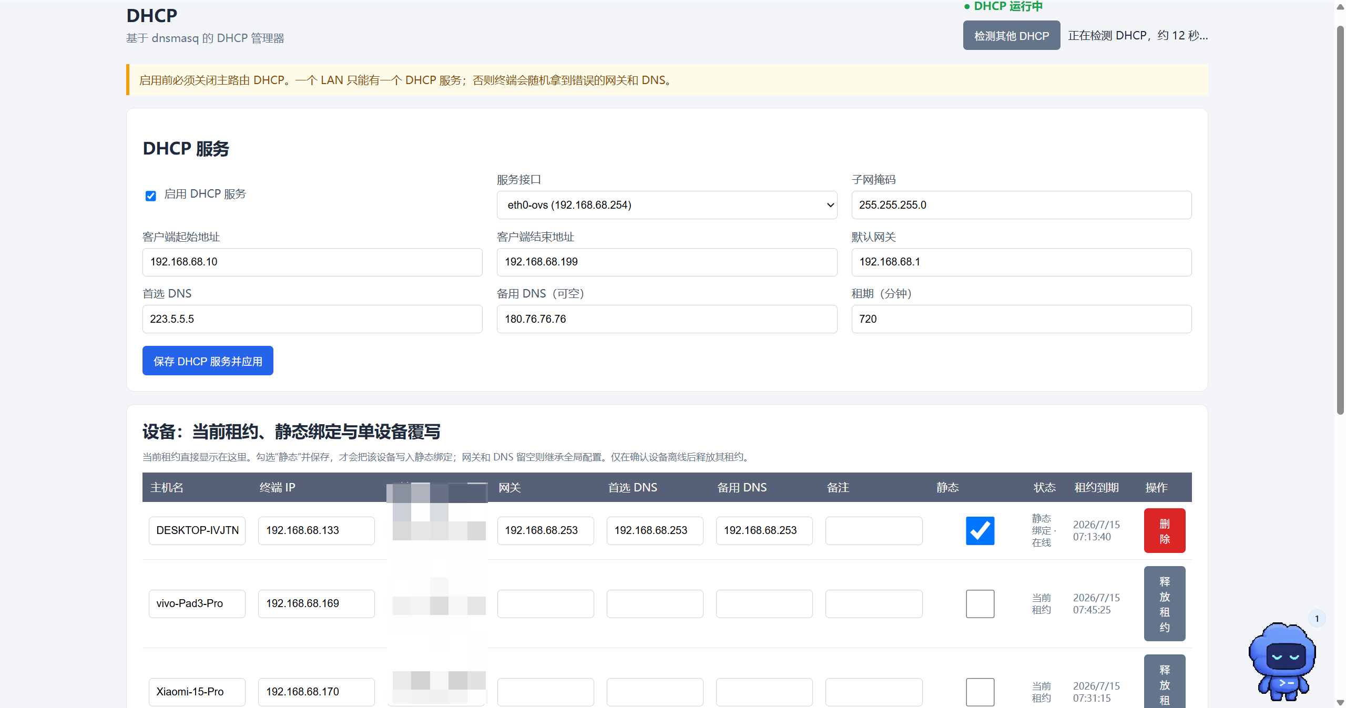The image size is (1346, 708).
Task: Click empty 首选 DNS field for vivo-Pad3-Pro
Action: tap(655, 603)
